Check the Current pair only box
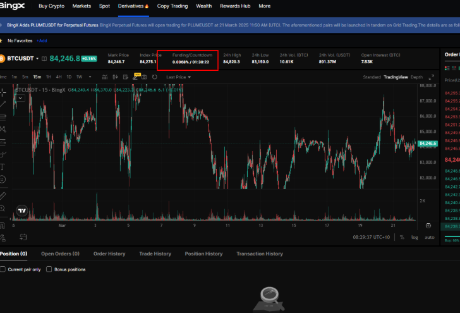The height and width of the screenshot is (313, 460). [3, 269]
